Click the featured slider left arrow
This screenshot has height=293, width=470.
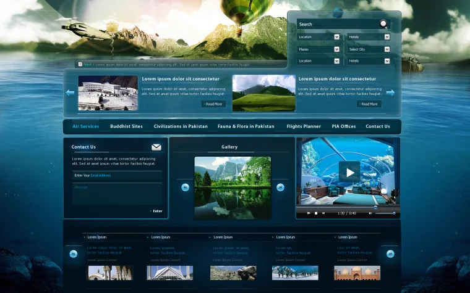(70, 93)
